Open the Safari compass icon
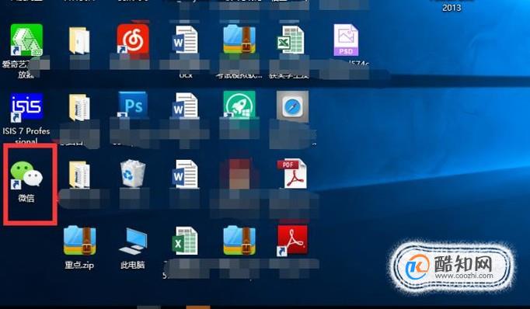The image size is (530, 309). [x=292, y=106]
